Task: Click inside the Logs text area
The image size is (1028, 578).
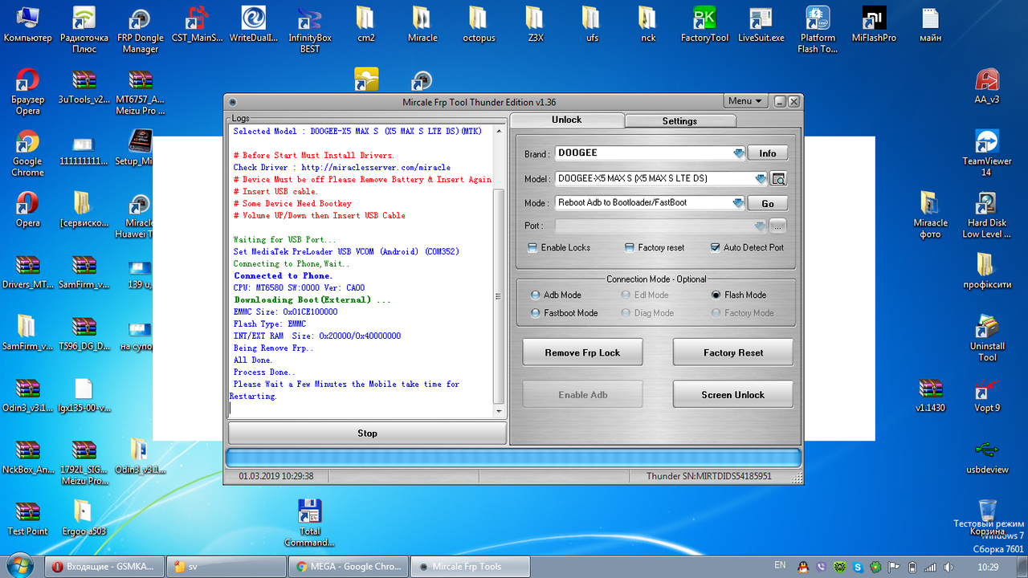Action: point(361,271)
